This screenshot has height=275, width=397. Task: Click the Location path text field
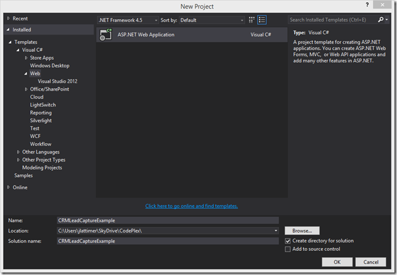pyautogui.click(x=165, y=231)
